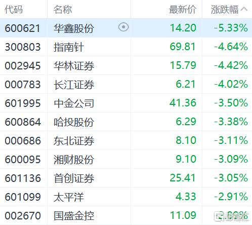Click the -3.50% change value
252x225 pixels.
pyautogui.click(x=231, y=103)
